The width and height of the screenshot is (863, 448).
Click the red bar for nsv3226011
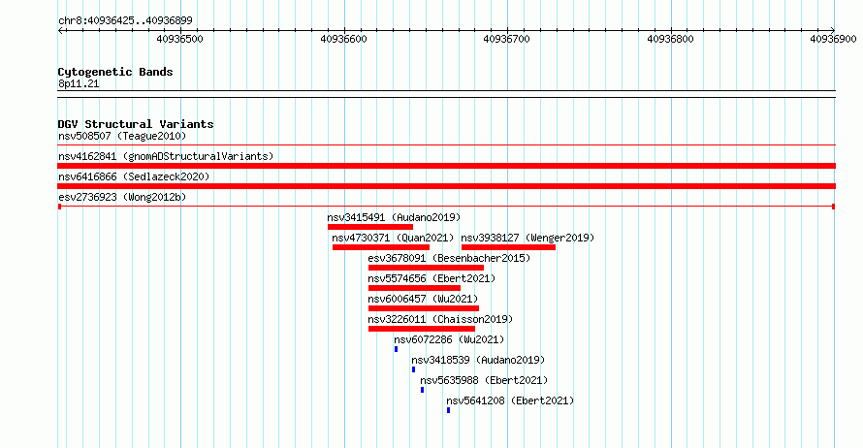[422, 329]
